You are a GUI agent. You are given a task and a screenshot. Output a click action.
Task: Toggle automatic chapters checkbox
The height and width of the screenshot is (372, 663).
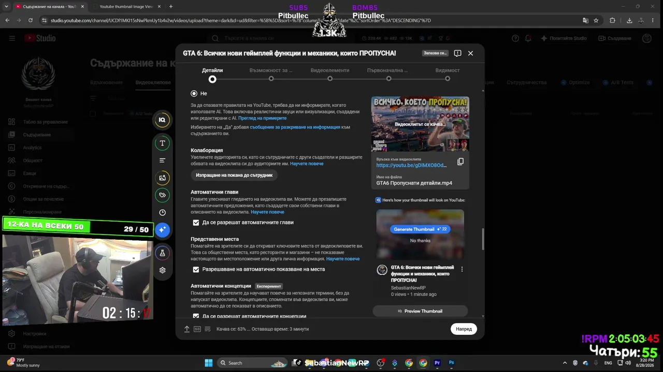click(x=196, y=223)
